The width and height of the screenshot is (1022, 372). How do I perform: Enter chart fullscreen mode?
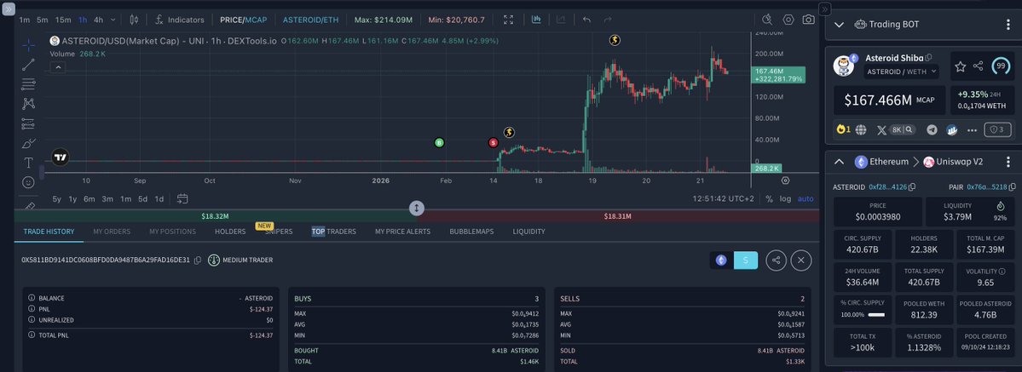click(508, 20)
